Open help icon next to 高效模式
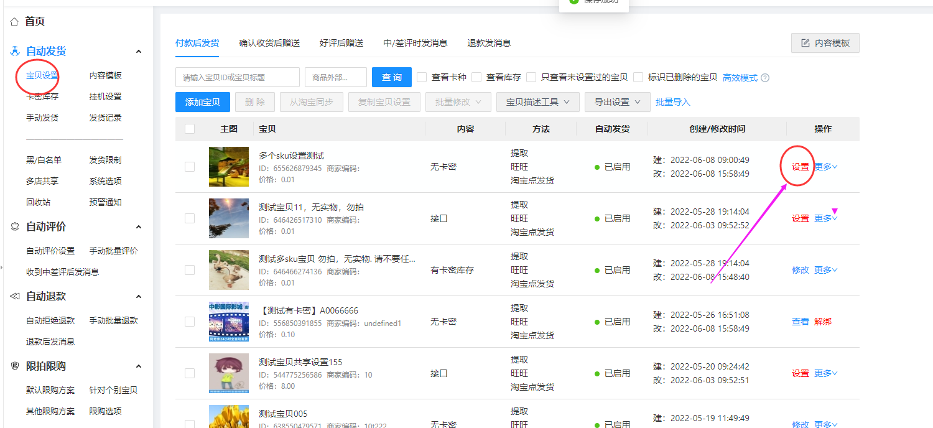The image size is (933, 428). [765, 78]
